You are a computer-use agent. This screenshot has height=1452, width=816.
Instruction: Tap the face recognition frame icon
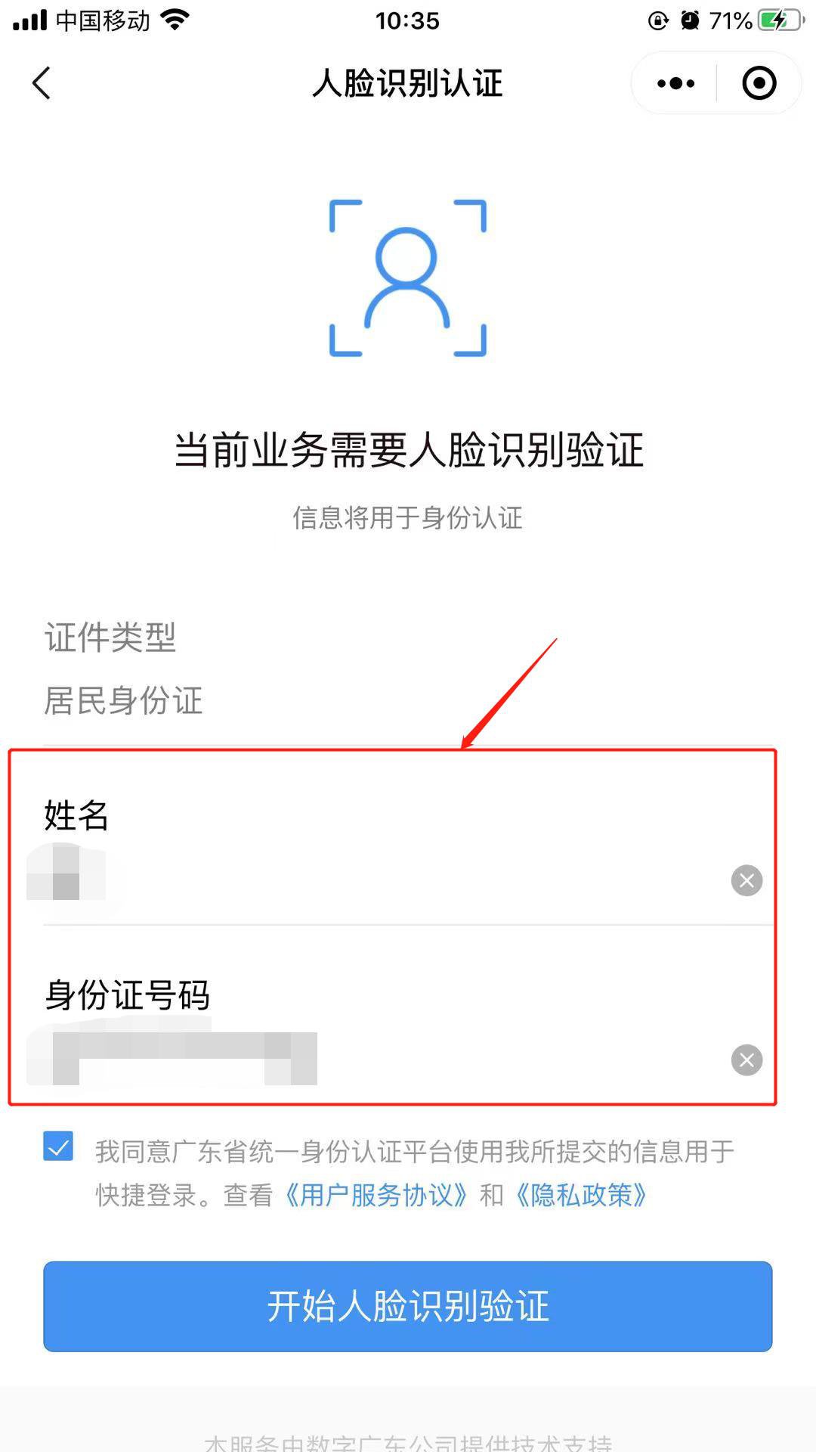point(408,278)
